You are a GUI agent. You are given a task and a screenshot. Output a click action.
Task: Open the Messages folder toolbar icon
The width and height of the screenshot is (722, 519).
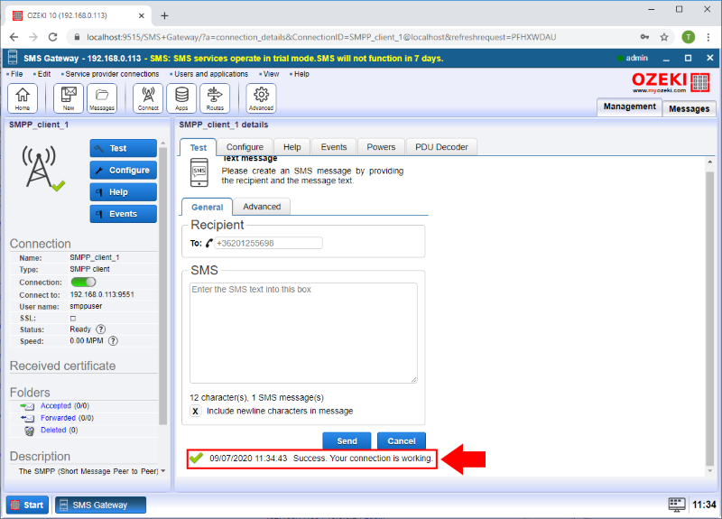coord(102,98)
